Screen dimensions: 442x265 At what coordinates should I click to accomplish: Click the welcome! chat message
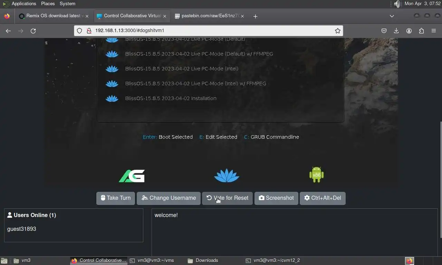[166, 215]
